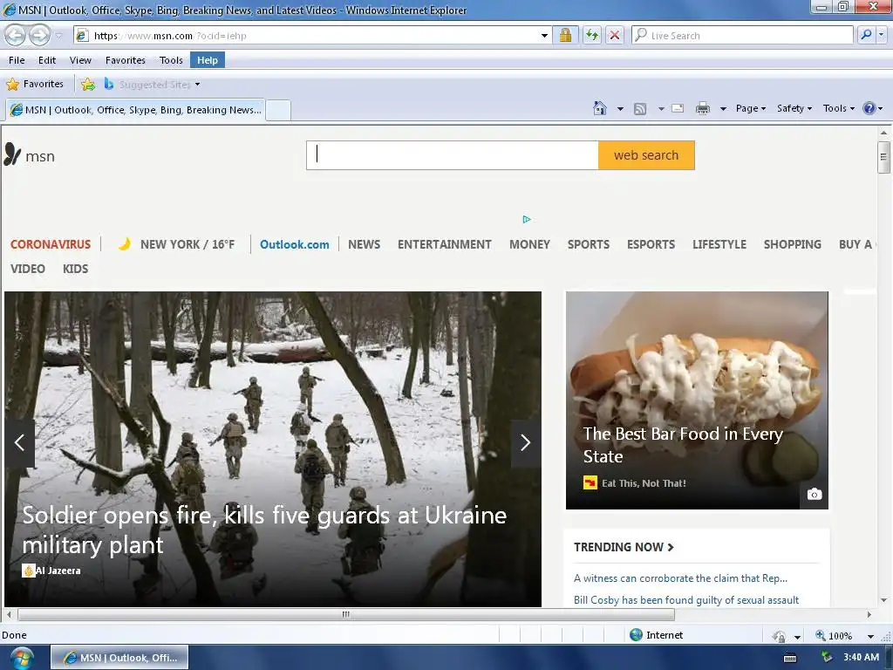Open the zoom level 100% dropdown arrow
This screenshot has height=670, width=893.
point(870,636)
